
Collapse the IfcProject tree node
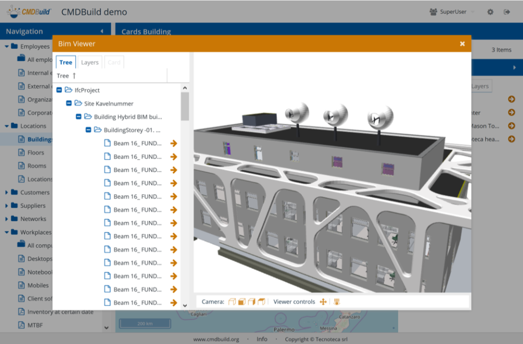(59, 90)
